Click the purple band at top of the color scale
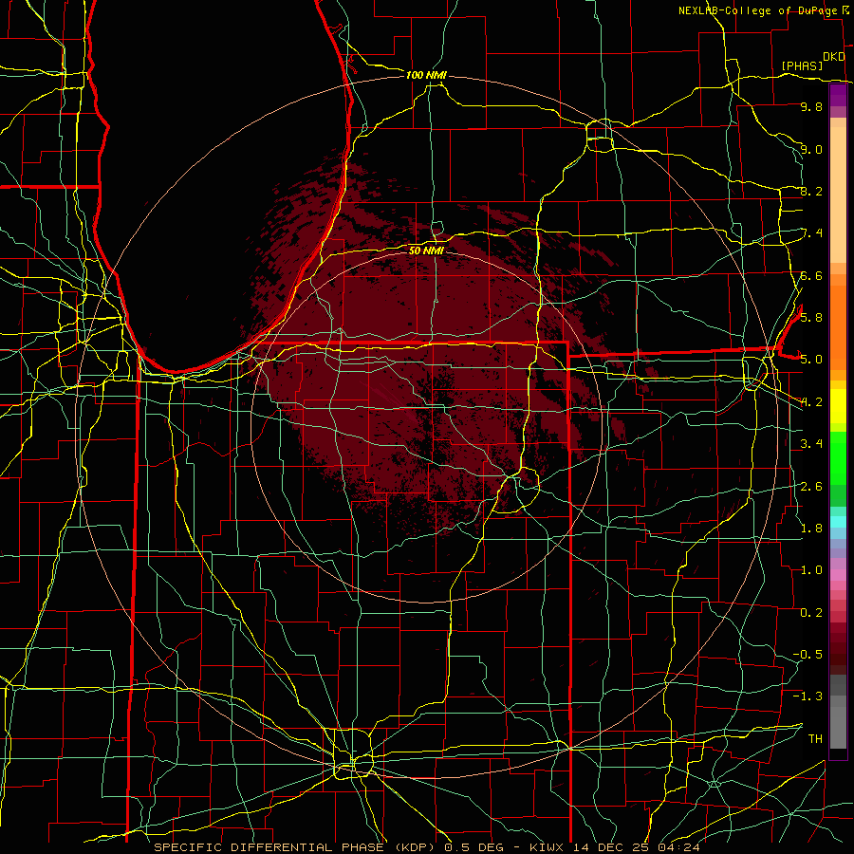 838,95
